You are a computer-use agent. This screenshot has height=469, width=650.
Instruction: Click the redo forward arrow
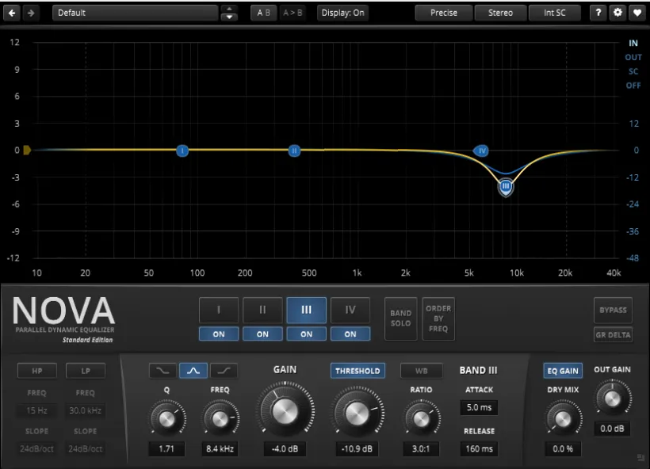coord(31,13)
